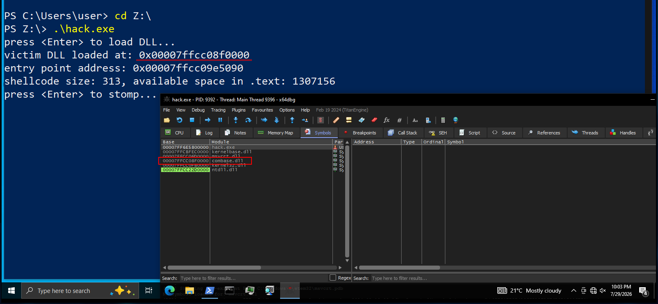
Task: Select the kernelbase.dll module row
Action: (247, 152)
